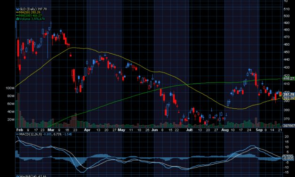This screenshot has width=295, height=177.
Task: Click the May label on the date axis
Action: coord(121,130)
